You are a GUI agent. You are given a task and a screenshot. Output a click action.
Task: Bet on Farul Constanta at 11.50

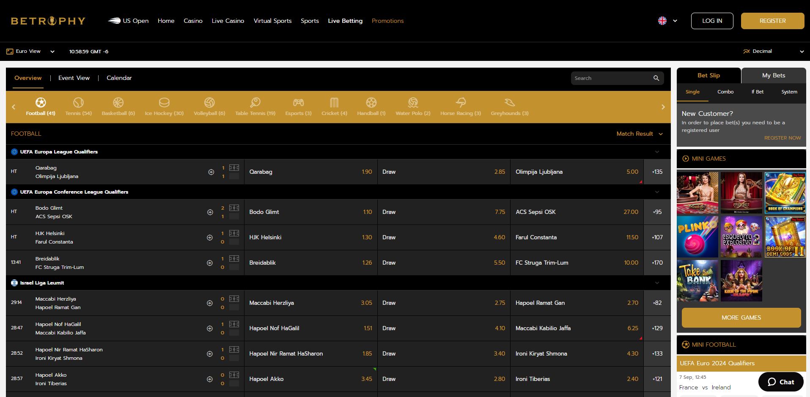point(577,237)
